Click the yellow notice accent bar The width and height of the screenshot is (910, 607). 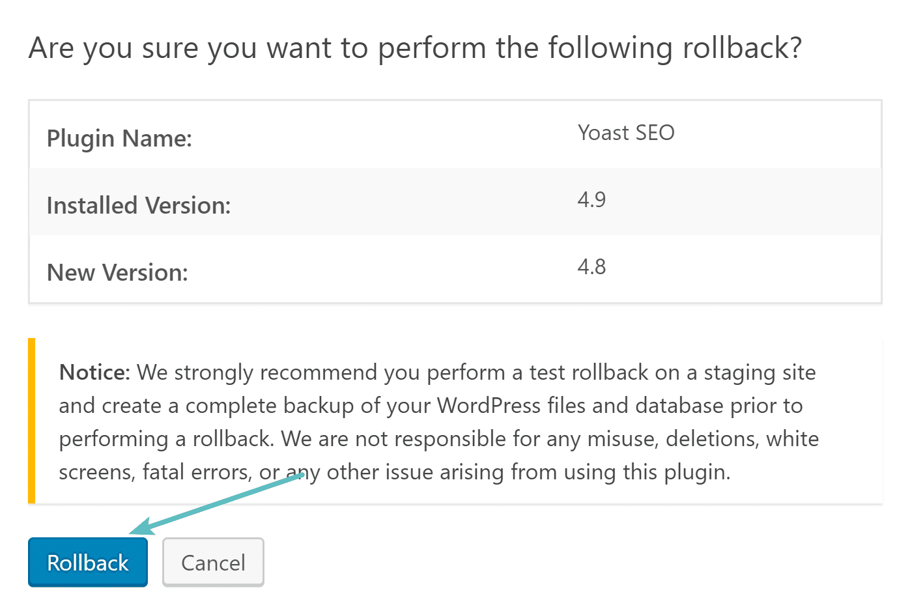click(x=31, y=420)
